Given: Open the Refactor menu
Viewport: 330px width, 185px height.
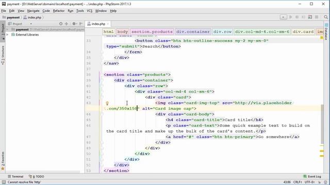Looking at the screenshot, I should coord(59,11).
